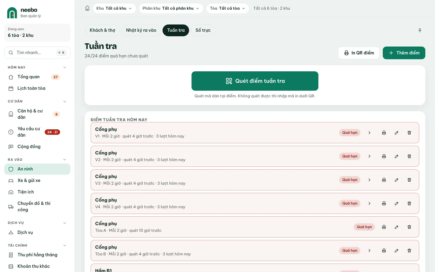The width and height of the screenshot is (435, 272).
Task: Open the Khu dropdown filter
Action: (x=114, y=8)
